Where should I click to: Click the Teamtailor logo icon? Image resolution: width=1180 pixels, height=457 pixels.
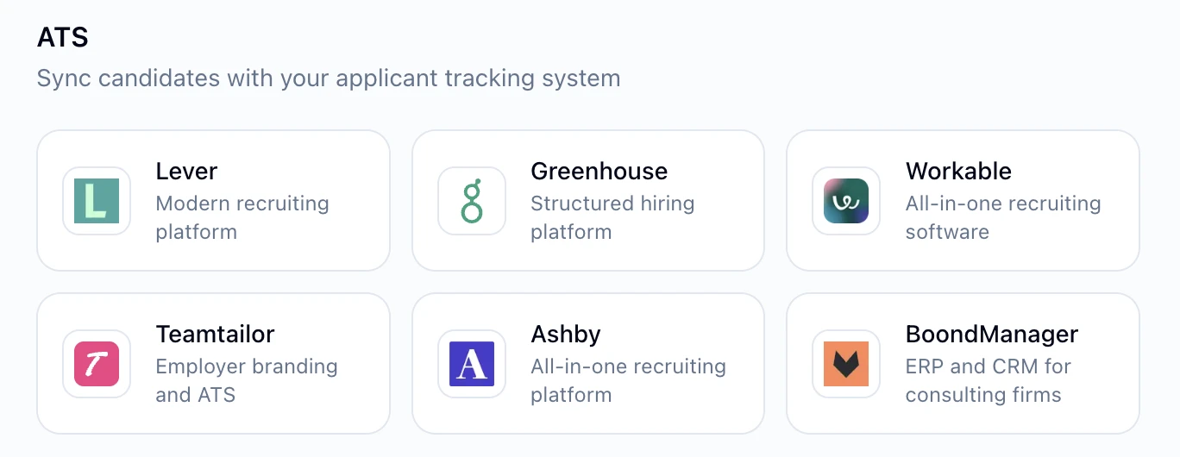click(97, 364)
